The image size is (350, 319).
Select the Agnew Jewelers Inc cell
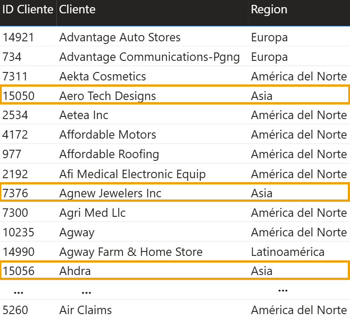tap(110, 193)
